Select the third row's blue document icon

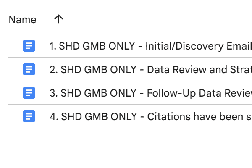click(x=29, y=93)
